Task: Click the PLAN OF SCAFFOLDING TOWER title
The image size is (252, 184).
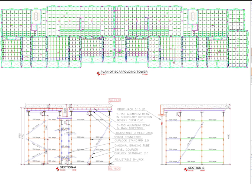Action: pos(124,72)
